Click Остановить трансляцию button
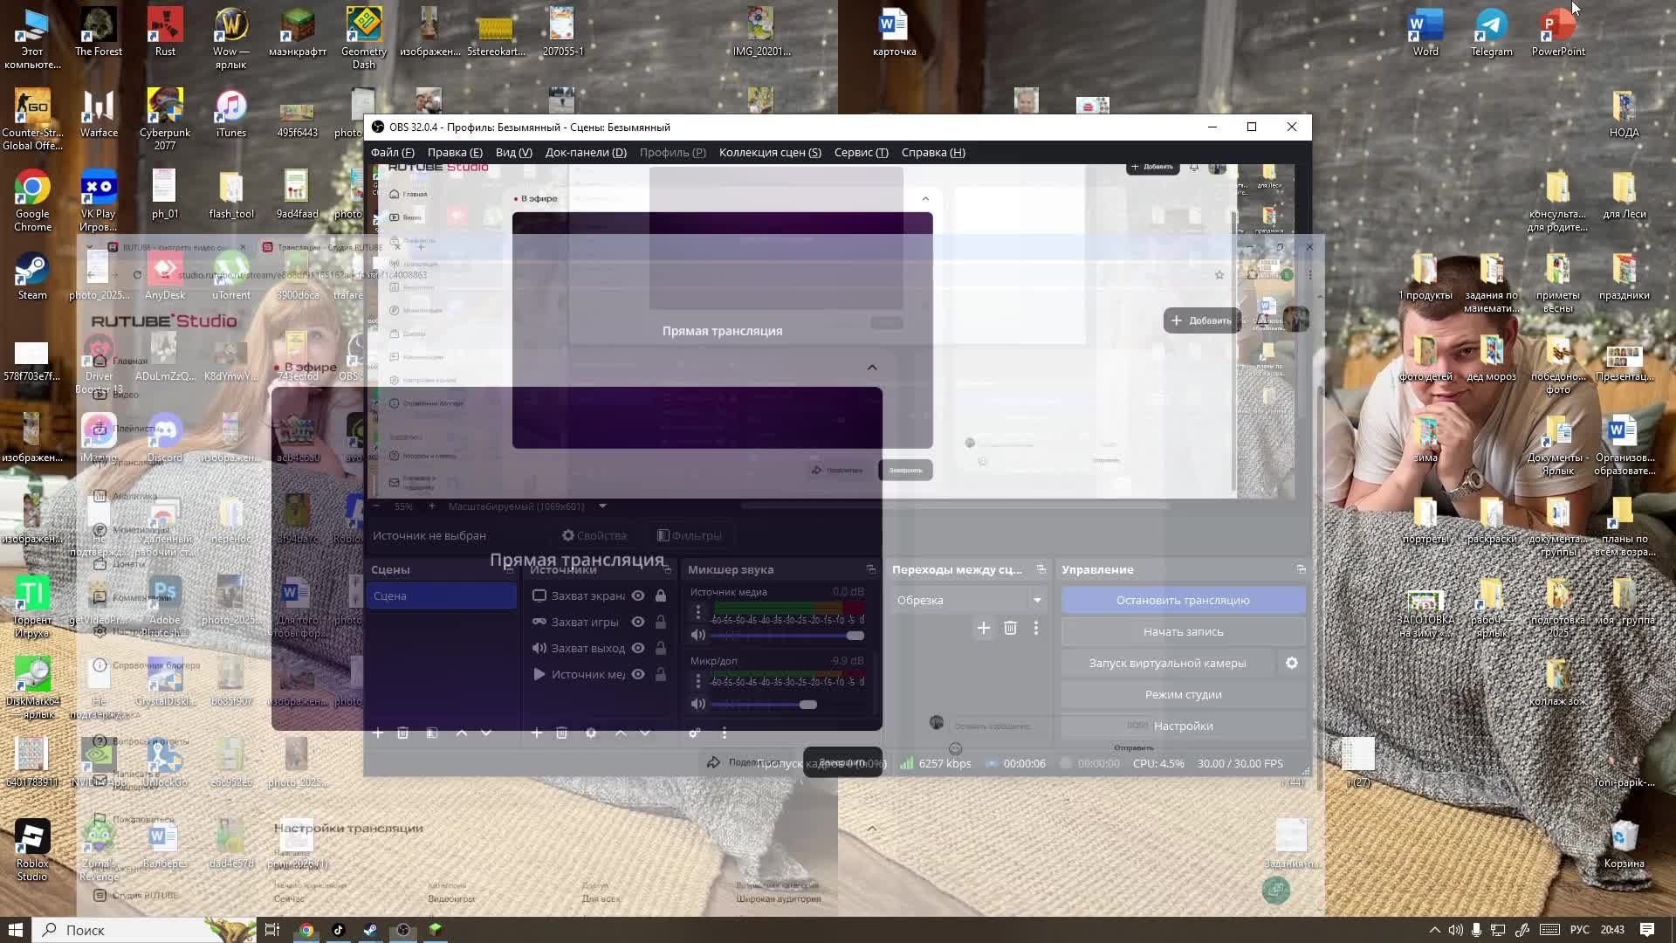 1183,600
